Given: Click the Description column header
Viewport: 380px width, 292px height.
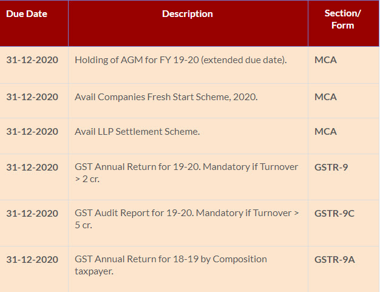Looking at the screenshot, I should tap(188, 13).
